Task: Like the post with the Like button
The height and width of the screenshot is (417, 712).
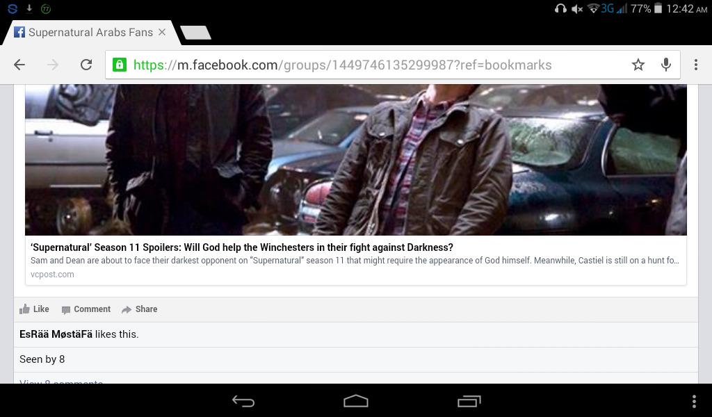Action: coord(34,309)
